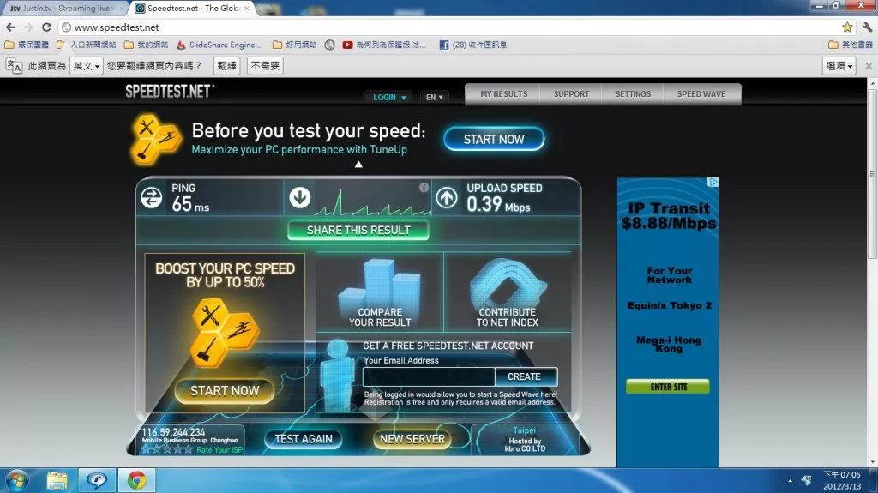Click ENTER SITE on the IP Transit ad

click(x=667, y=387)
